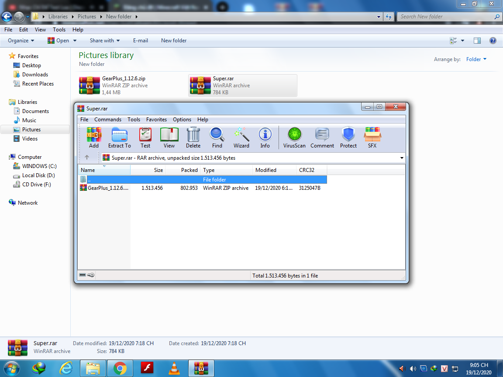Open Music library in sidebar

coord(29,120)
